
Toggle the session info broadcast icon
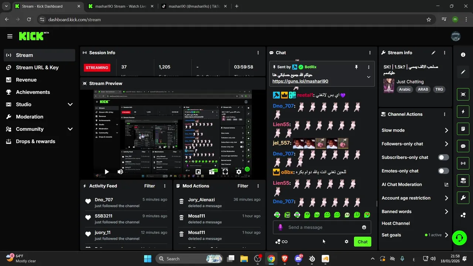[463, 163]
